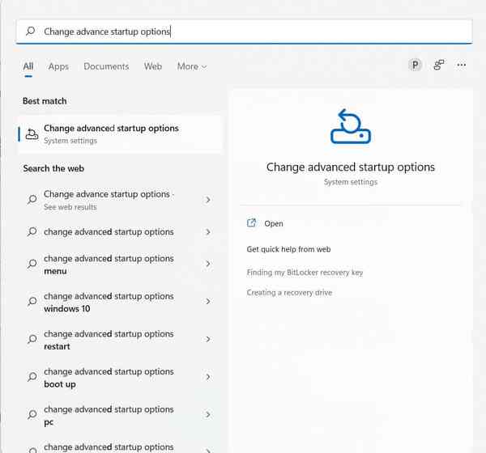This screenshot has width=486, height=453.
Task: Select suggestion 'change advanced startup options restart'
Action: point(120,340)
